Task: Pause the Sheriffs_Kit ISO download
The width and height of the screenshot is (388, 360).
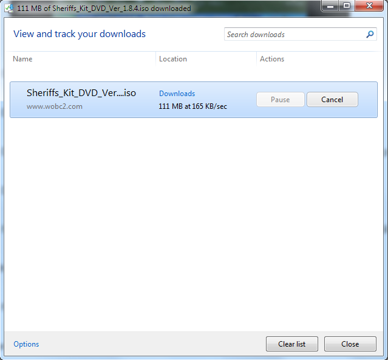Action: tap(281, 100)
